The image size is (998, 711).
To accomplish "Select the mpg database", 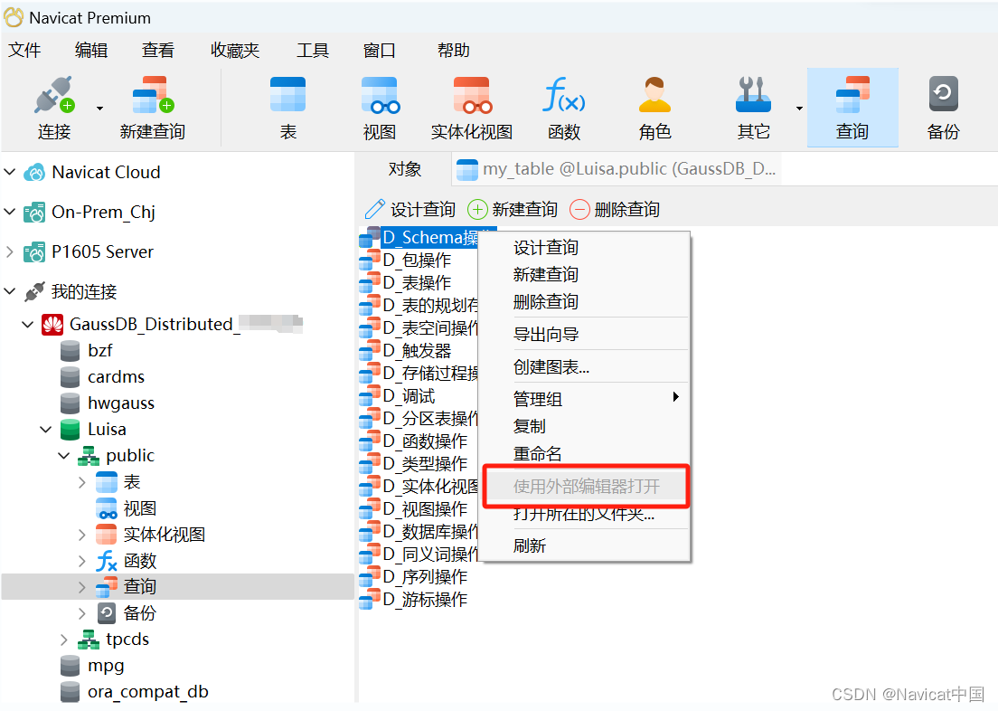I will (x=106, y=666).
